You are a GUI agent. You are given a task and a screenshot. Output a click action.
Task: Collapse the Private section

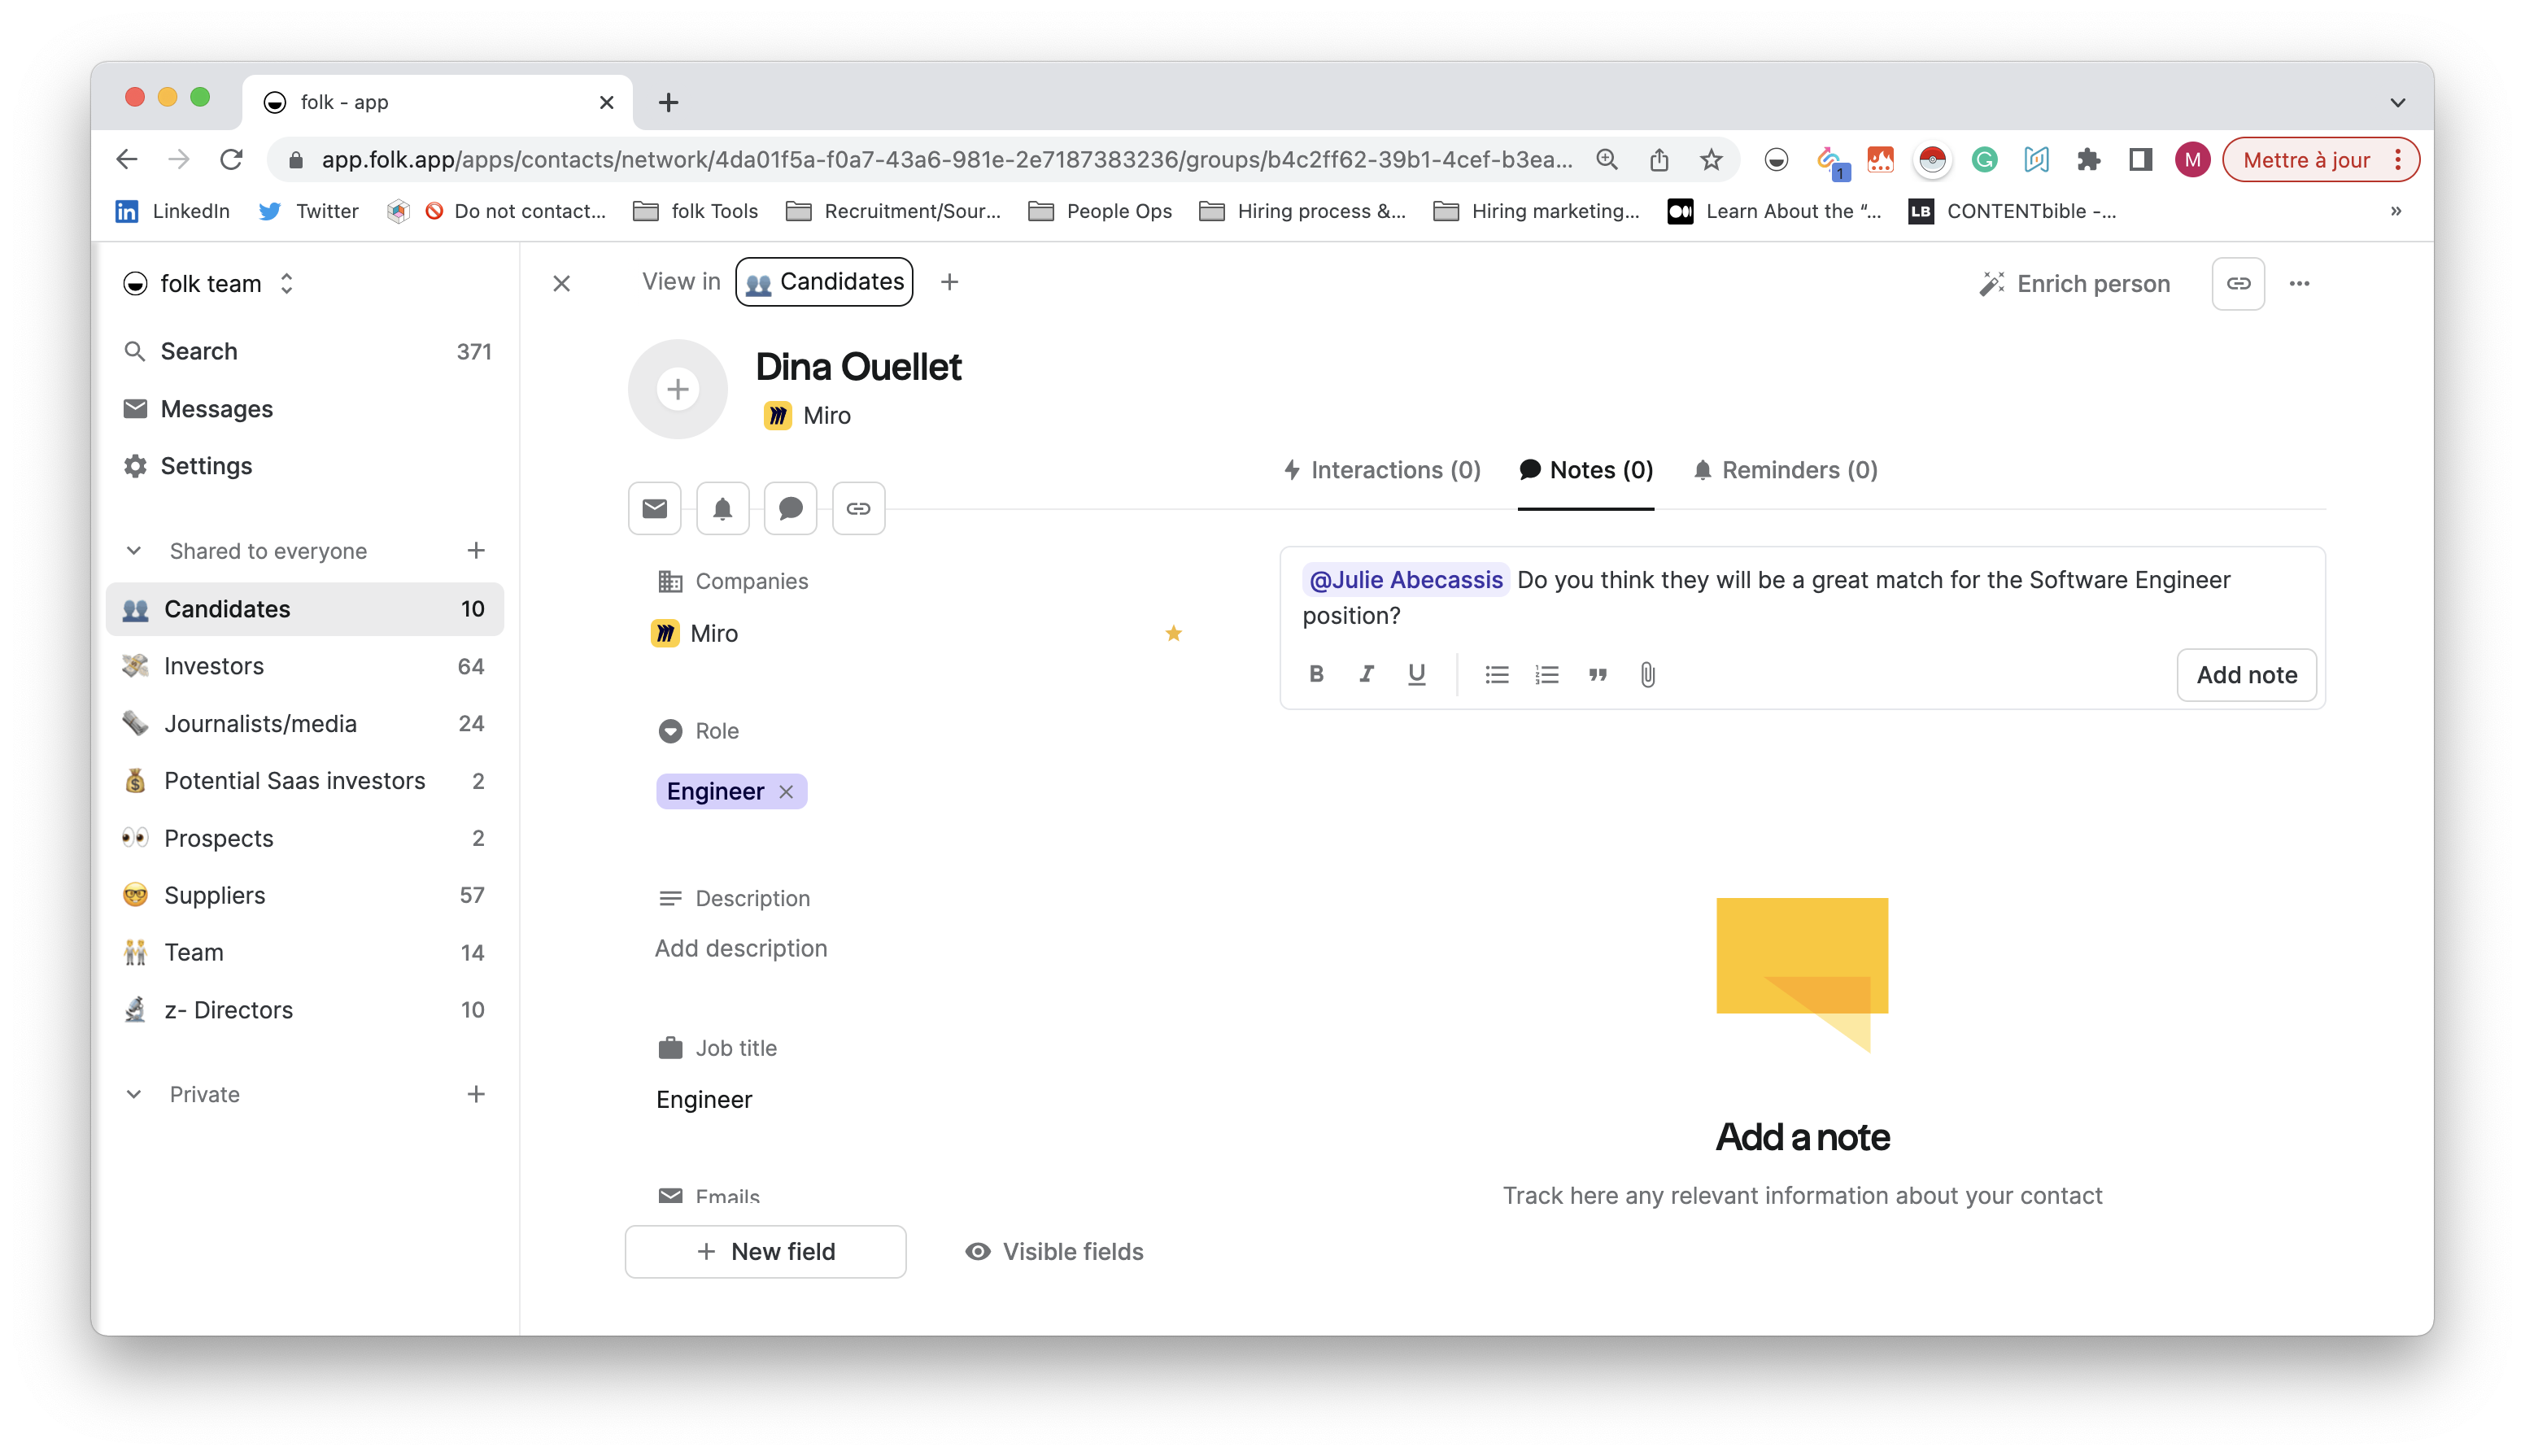click(134, 1094)
